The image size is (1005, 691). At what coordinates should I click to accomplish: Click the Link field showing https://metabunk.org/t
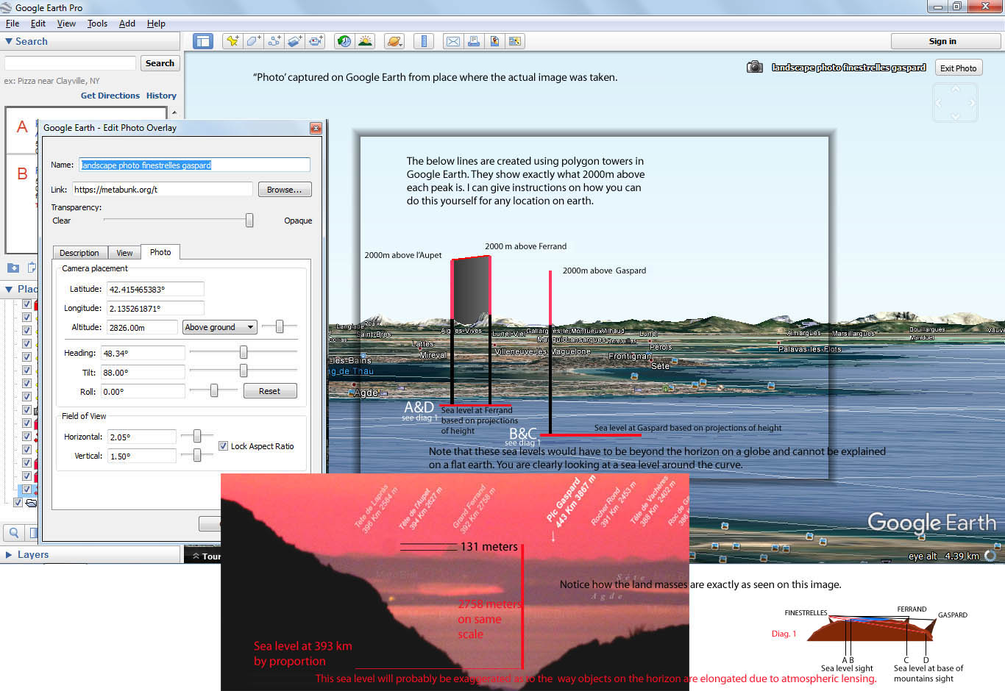(163, 190)
